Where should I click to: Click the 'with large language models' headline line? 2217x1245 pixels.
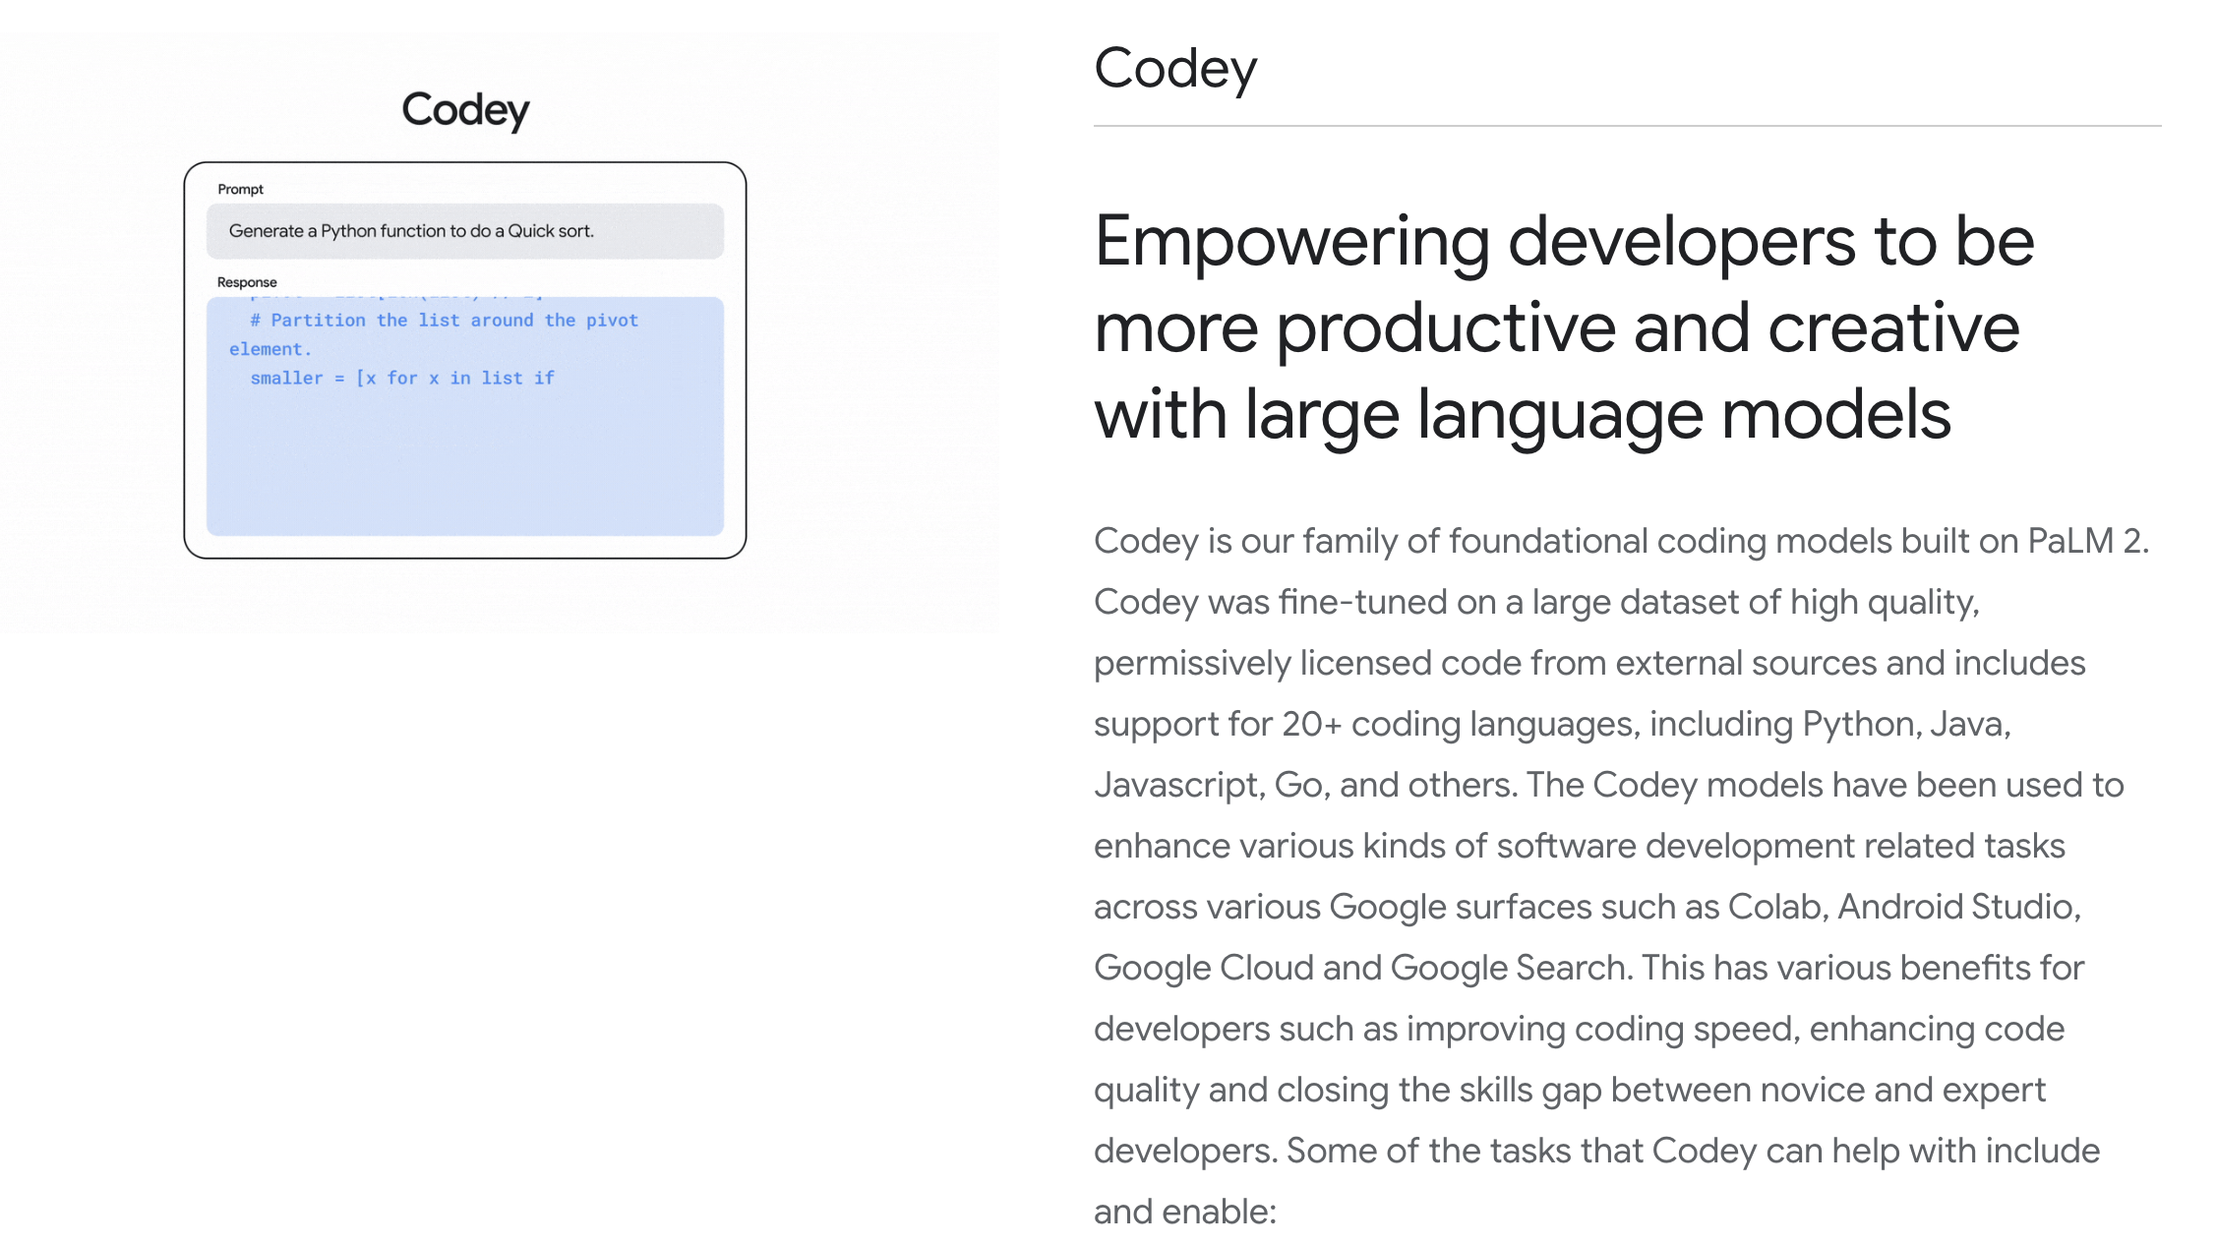click(1522, 414)
